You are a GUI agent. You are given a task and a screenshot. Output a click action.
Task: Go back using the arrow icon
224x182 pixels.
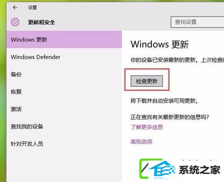coord(15,7)
